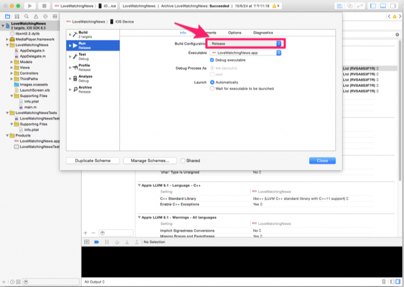Select Wait for executable to be launched
The height and width of the screenshot is (287, 404).
point(212,89)
